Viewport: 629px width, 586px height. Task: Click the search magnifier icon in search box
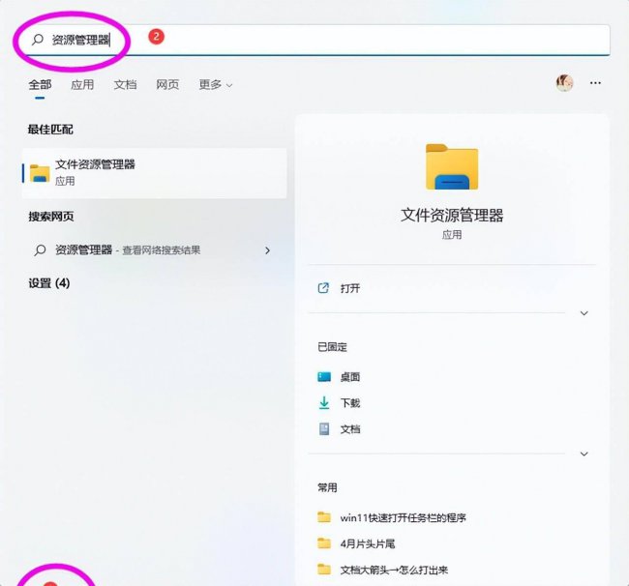(38, 40)
